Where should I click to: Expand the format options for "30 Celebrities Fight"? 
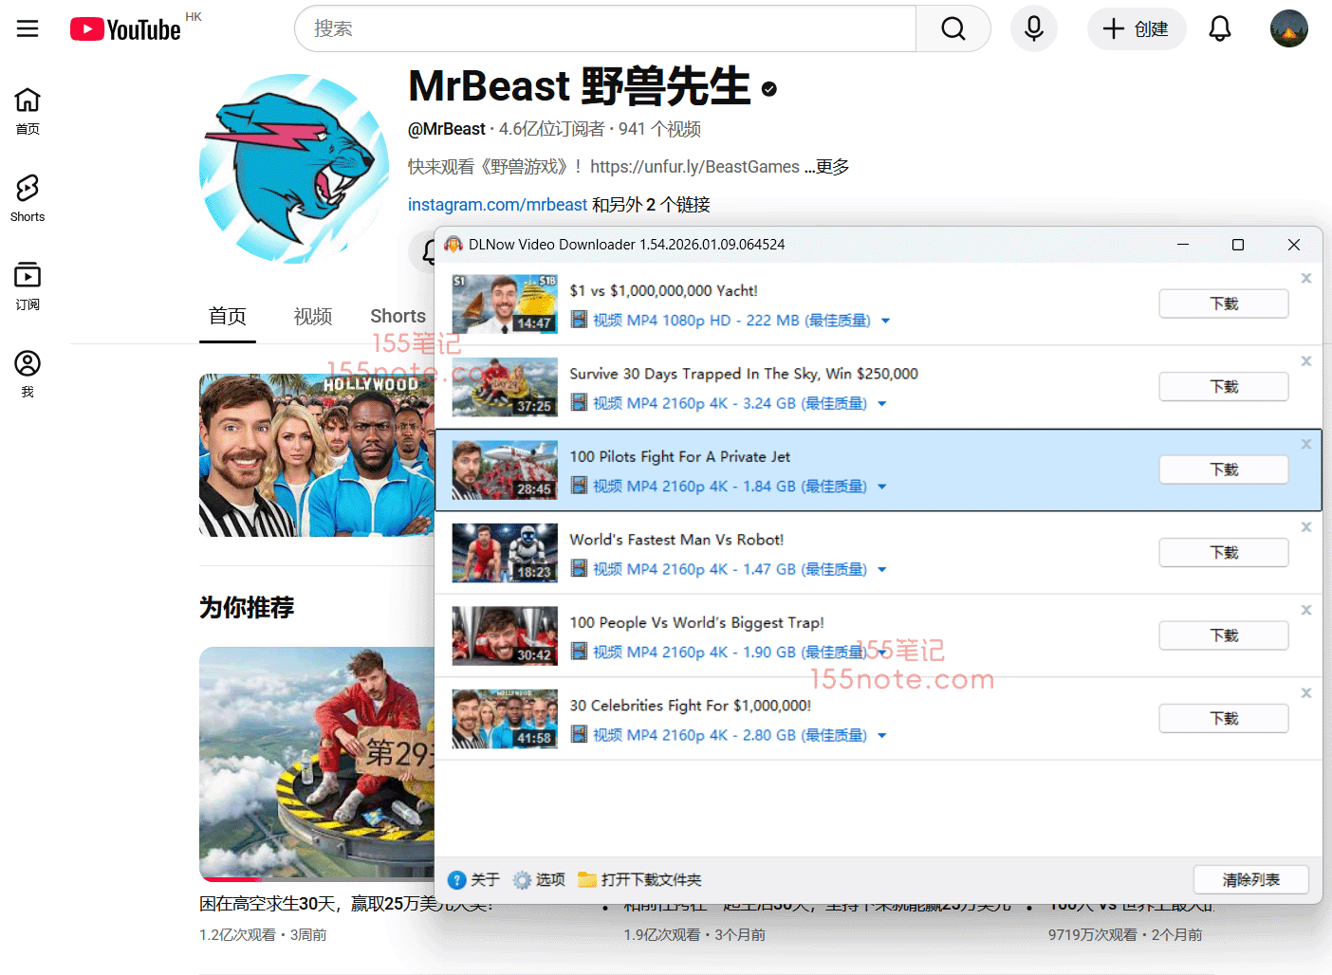[x=881, y=736]
